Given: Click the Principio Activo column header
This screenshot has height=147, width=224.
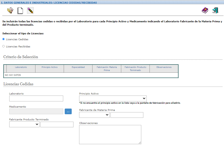Looking at the screenshot, I should click(50, 67).
